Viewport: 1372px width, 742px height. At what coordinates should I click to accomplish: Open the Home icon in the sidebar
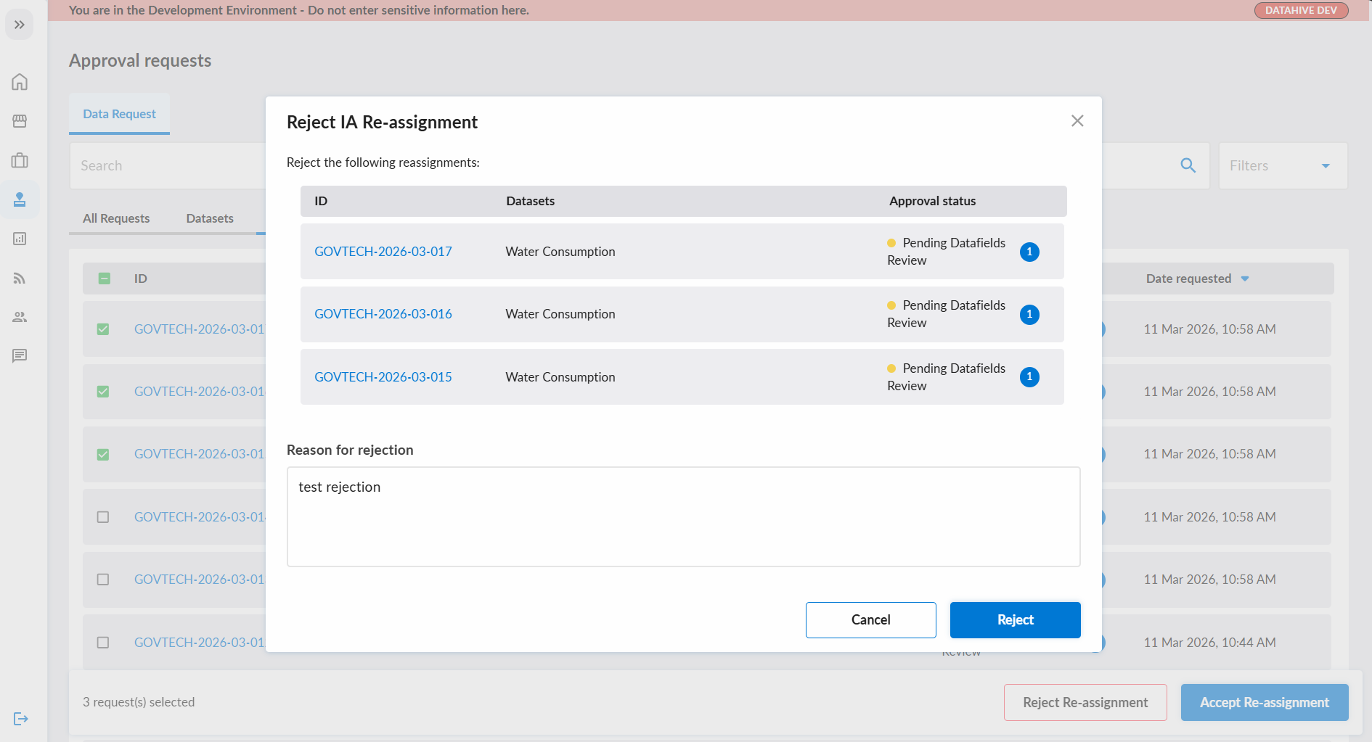point(20,81)
